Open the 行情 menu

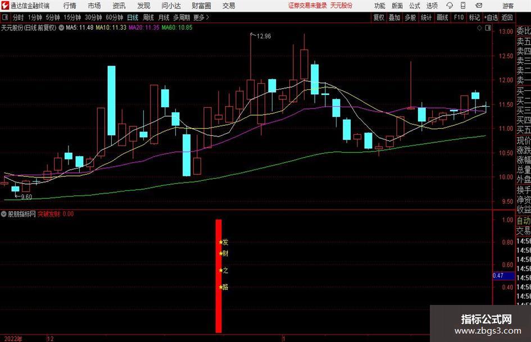click(70, 6)
